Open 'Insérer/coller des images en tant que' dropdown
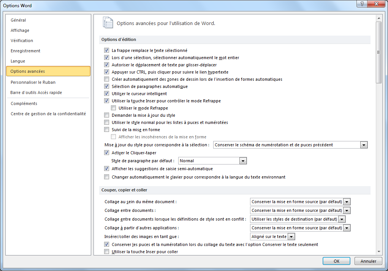Image resolution: width=388 pixels, height=271 pixels. point(291,237)
